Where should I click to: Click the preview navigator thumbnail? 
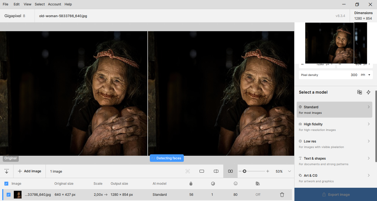point(336,43)
